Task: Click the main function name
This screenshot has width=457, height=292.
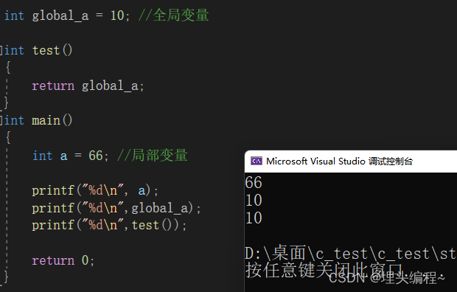Action: click(x=46, y=120)
